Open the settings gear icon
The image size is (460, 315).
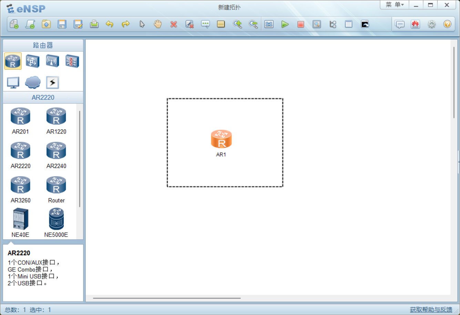[x=432, y=24]
